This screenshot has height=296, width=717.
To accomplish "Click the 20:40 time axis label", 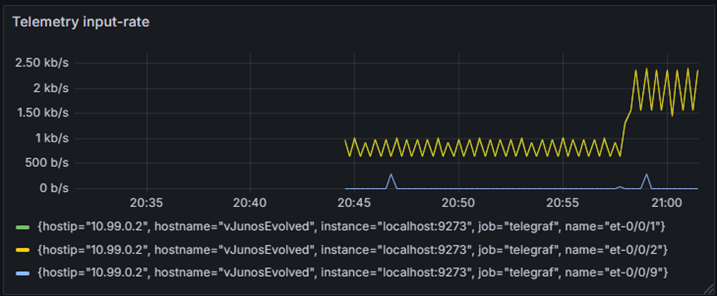I will click(250, 202).
